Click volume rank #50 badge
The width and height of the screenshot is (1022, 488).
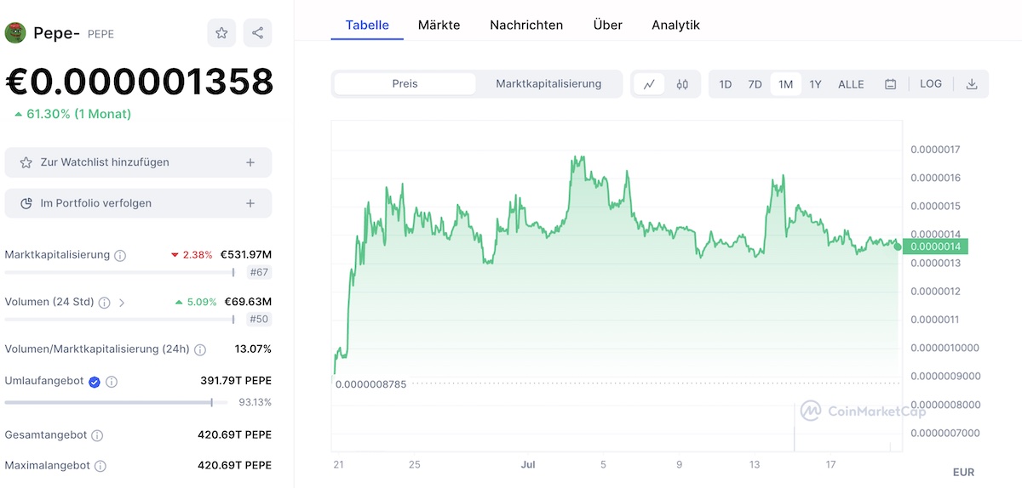259,319
